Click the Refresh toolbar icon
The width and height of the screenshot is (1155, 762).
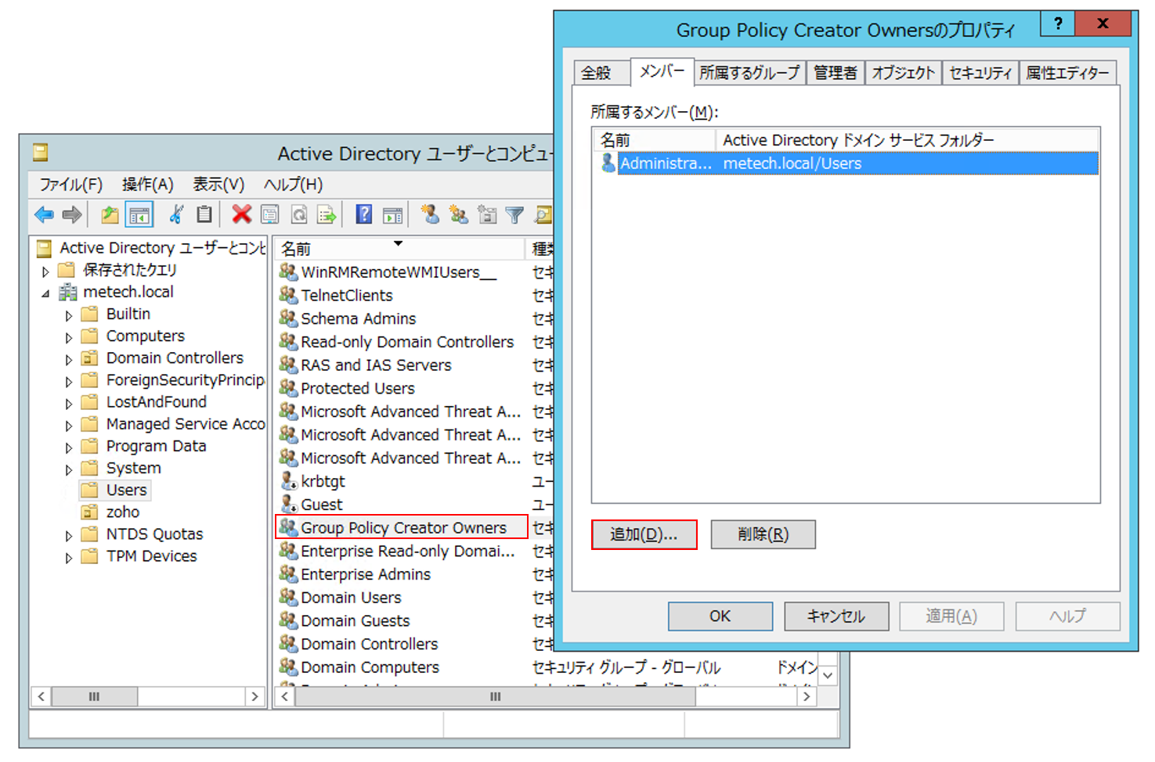pyautogui.click(x=299, y=214)
